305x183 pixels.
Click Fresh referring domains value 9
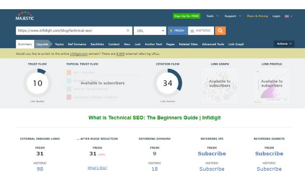pos(154,154)
